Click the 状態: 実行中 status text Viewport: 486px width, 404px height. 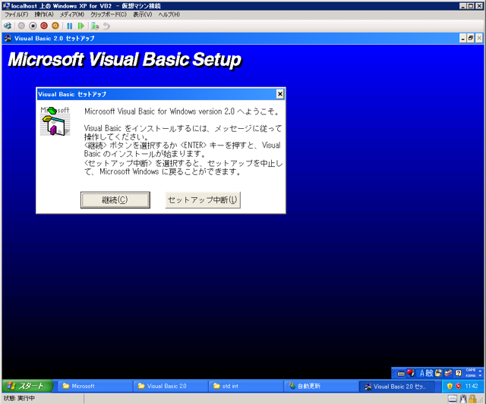click(19, 399)
